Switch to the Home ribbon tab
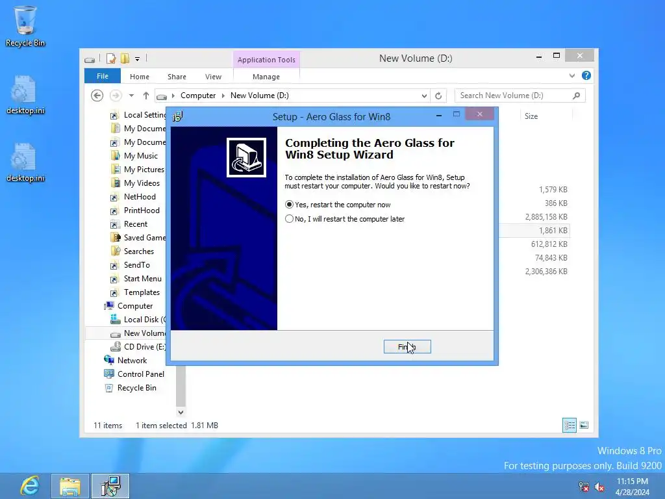The image size is (665, 499). coord(140,77)
